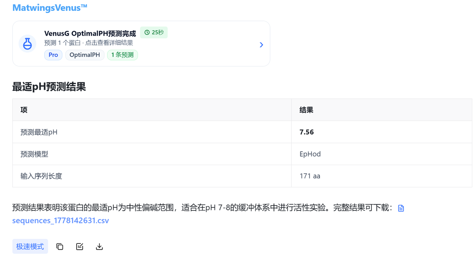476x259 pixels.
Task: Click the OptimalPH tag
Action: point(85,55)
